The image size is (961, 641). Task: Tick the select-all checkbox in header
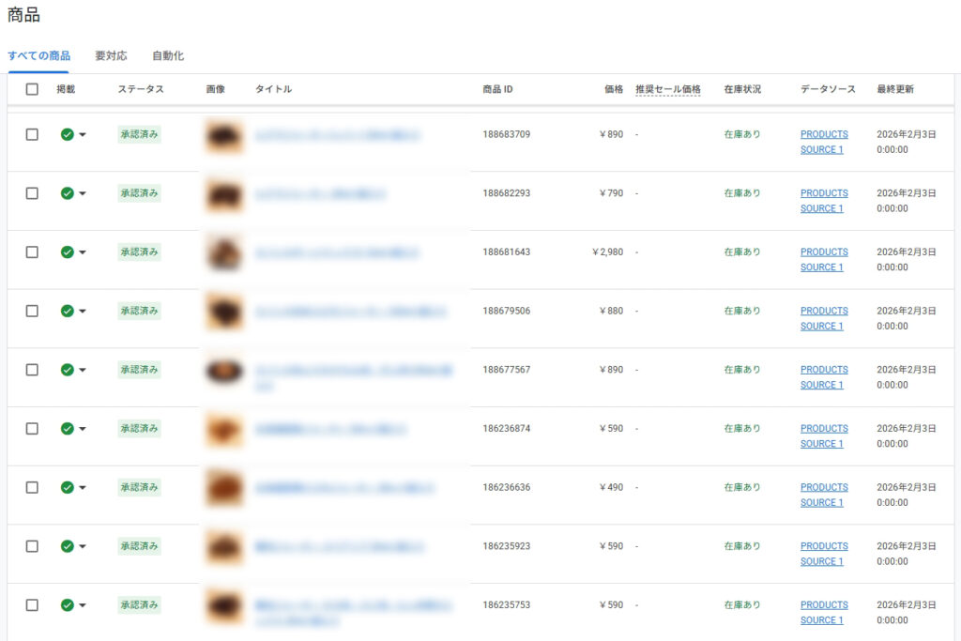pyautogui.click(x=32, y=89)
